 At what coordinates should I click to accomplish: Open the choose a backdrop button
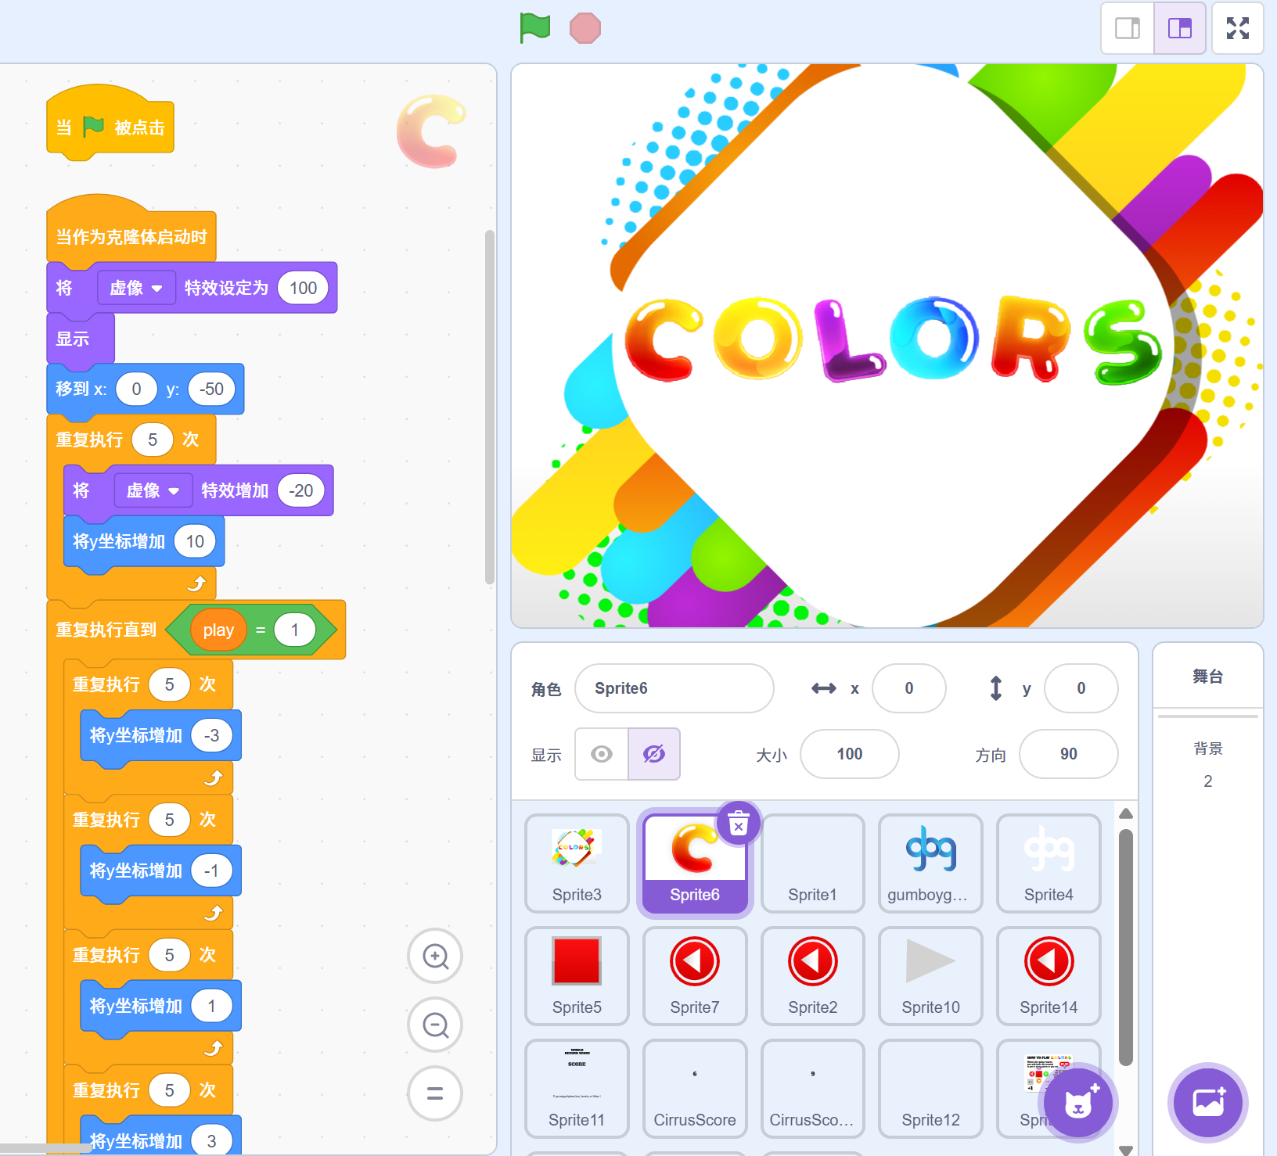click(1207, 1103)
